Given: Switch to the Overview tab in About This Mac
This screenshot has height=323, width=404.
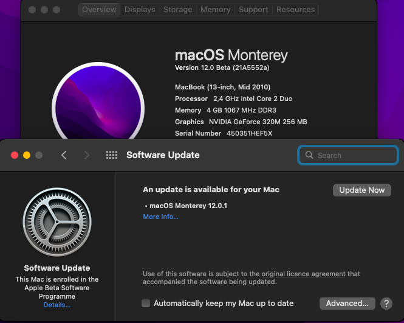Looking at the screenshot, I should tap(99, 10).
